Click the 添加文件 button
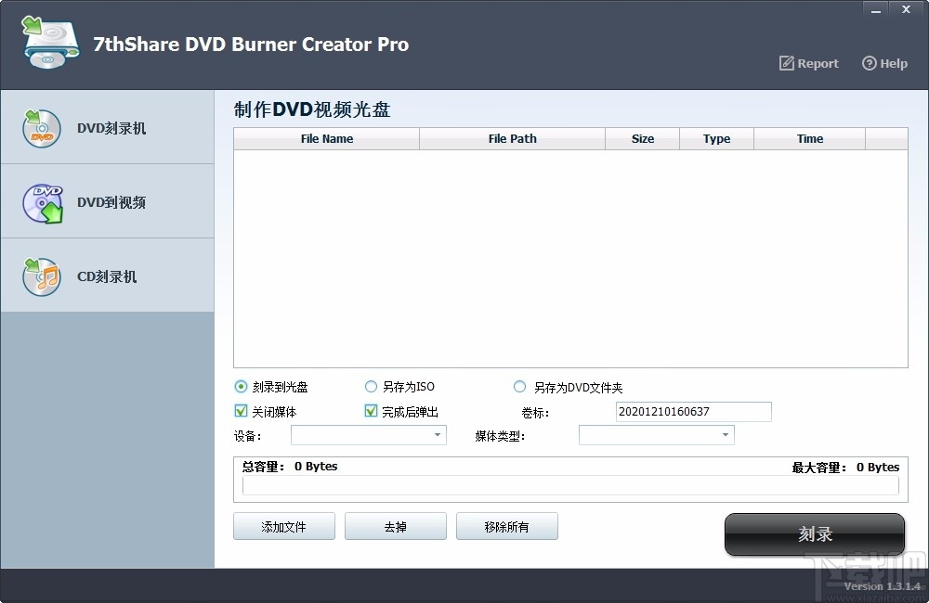 (x=283, y=526)
